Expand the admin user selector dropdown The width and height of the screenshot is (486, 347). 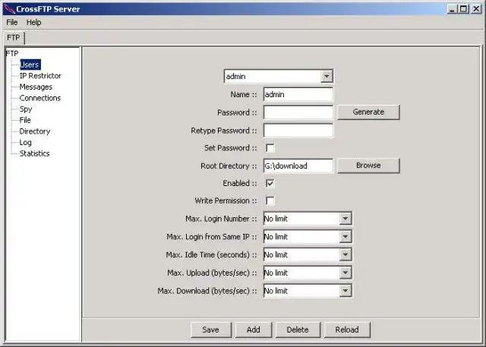[327, 76]
